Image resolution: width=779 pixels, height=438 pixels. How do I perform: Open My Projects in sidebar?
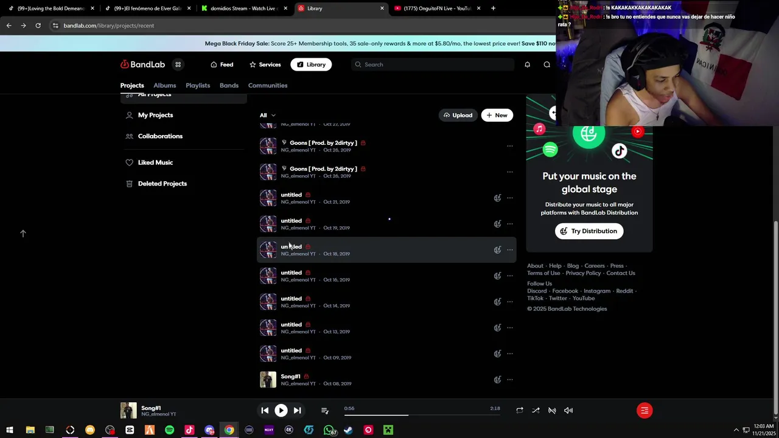coord(150,115)
